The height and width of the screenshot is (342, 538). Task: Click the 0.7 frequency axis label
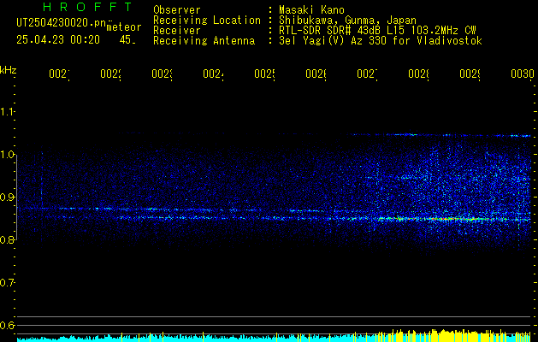7,283
